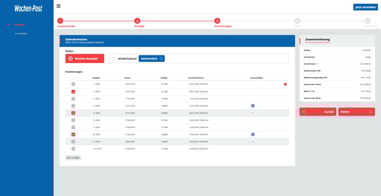Click the Grossauflagen column header
The width and height of the screenshot is (381, 196).
pos(256,78)
